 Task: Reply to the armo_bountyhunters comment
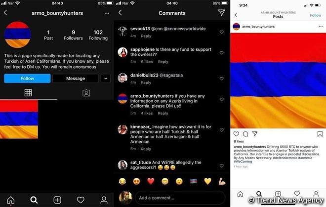pos(163,114)
